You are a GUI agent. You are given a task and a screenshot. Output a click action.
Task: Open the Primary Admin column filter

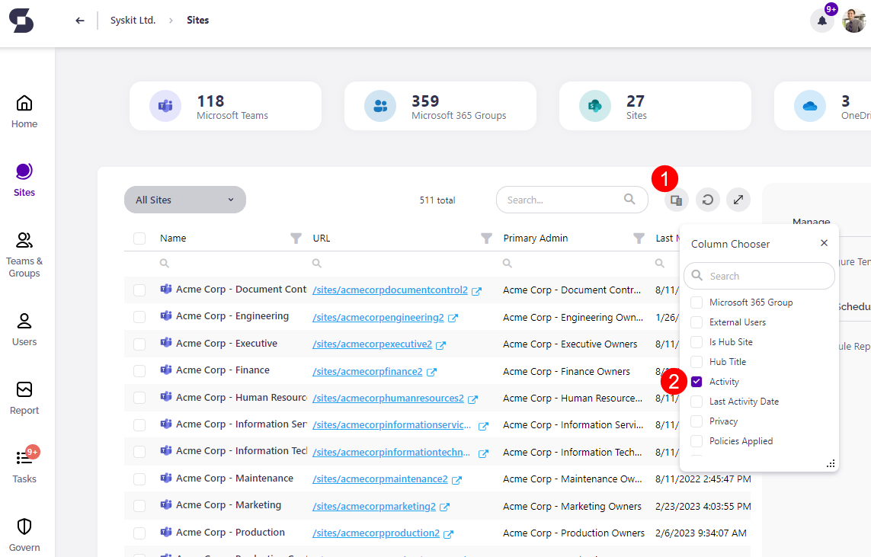pos(639,238)
